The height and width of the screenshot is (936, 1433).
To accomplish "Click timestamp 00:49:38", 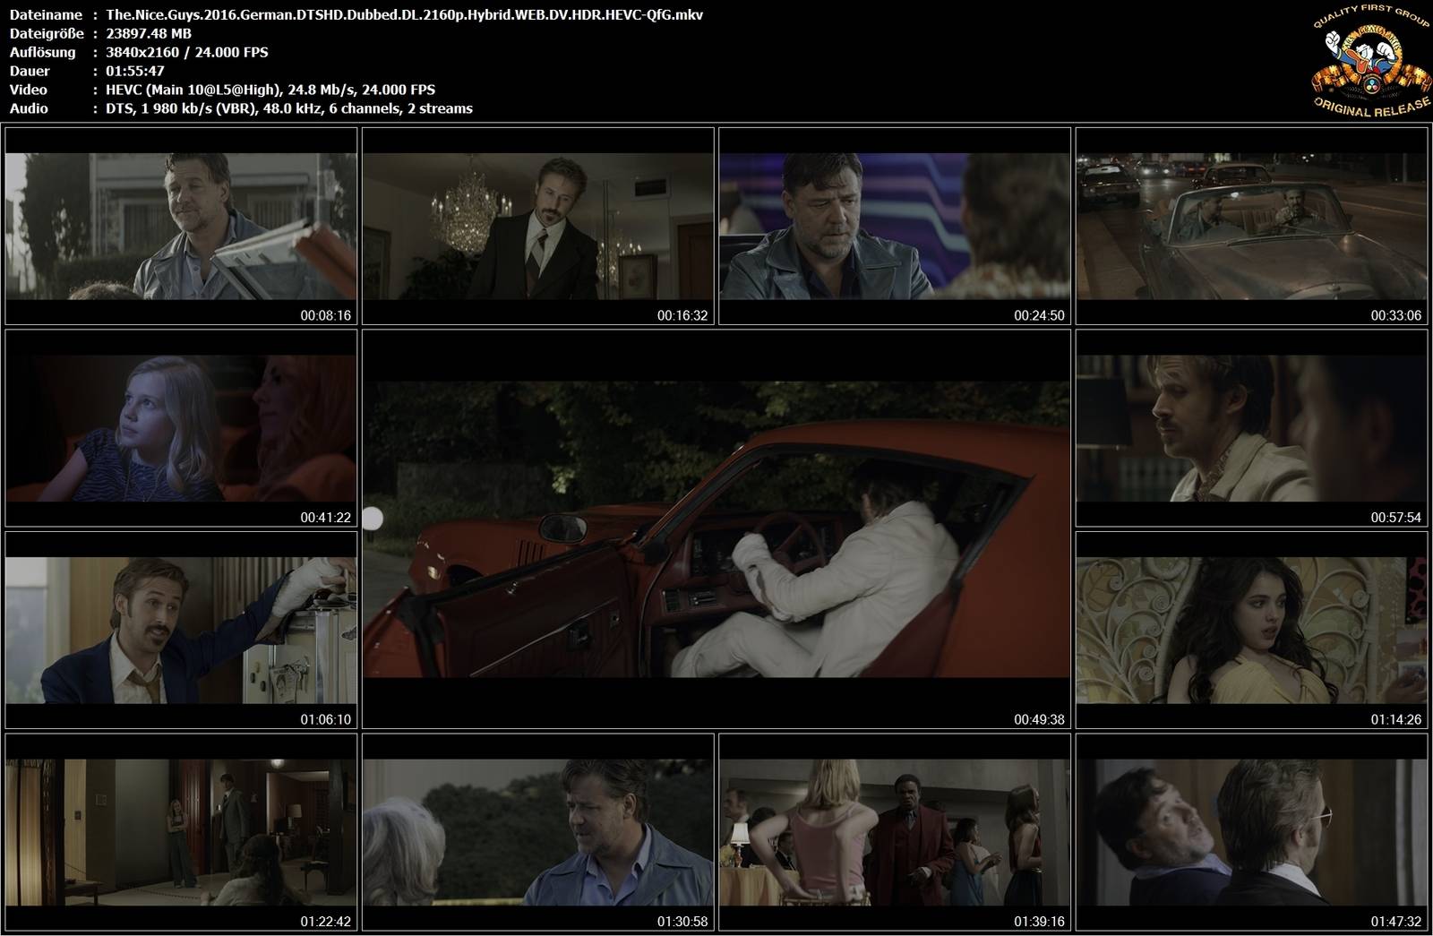I will 1039,719.
